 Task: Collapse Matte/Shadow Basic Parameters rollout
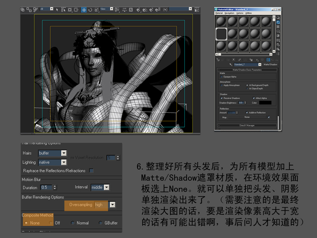(x=247, y=70)
